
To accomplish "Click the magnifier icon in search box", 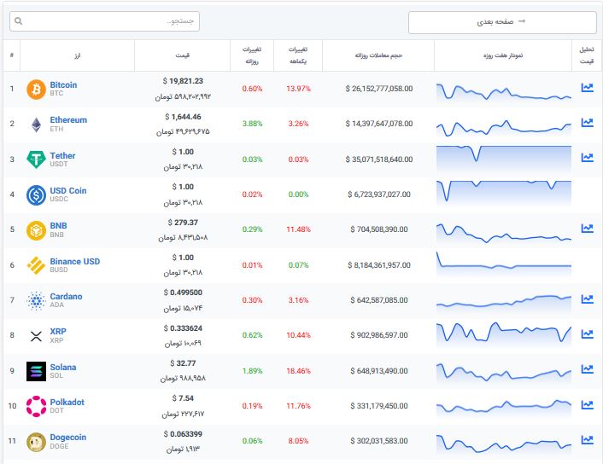I will coord(18,21).
